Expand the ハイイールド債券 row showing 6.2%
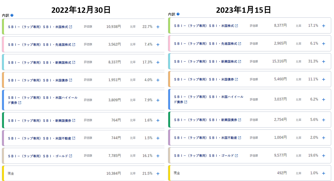 pos(324,99)
